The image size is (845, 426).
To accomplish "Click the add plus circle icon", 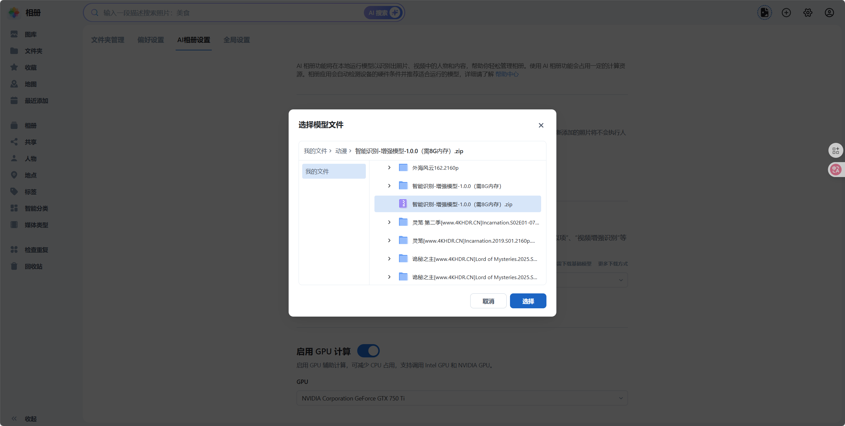I will tap(786, 13).
